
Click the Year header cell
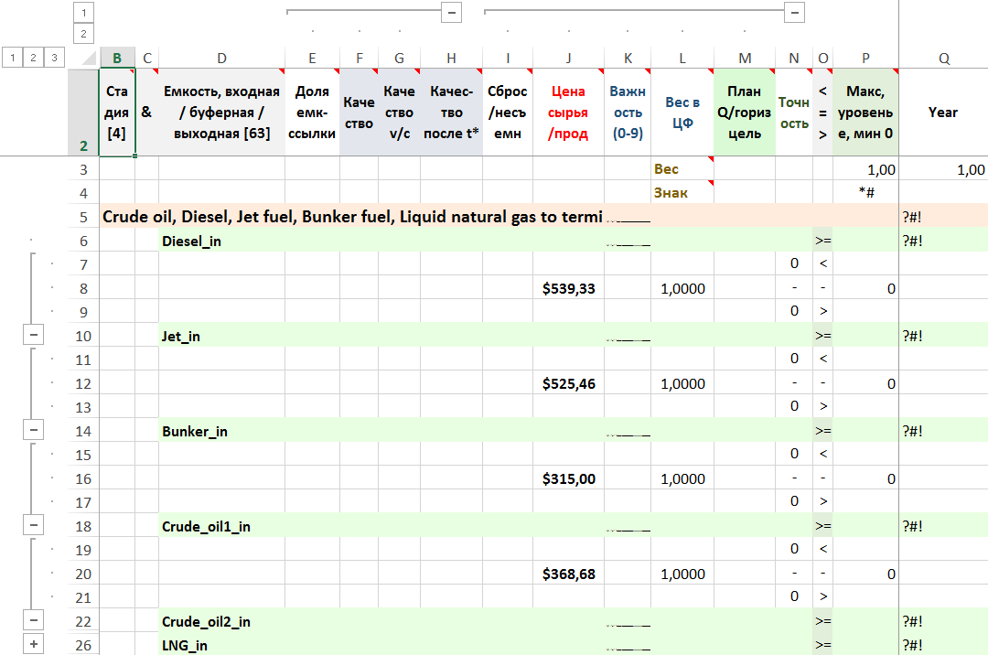[942, 113]
